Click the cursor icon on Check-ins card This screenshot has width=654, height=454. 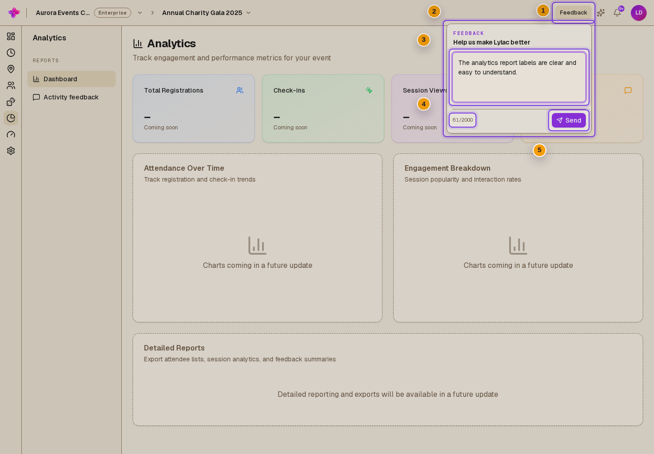(369, 90)
